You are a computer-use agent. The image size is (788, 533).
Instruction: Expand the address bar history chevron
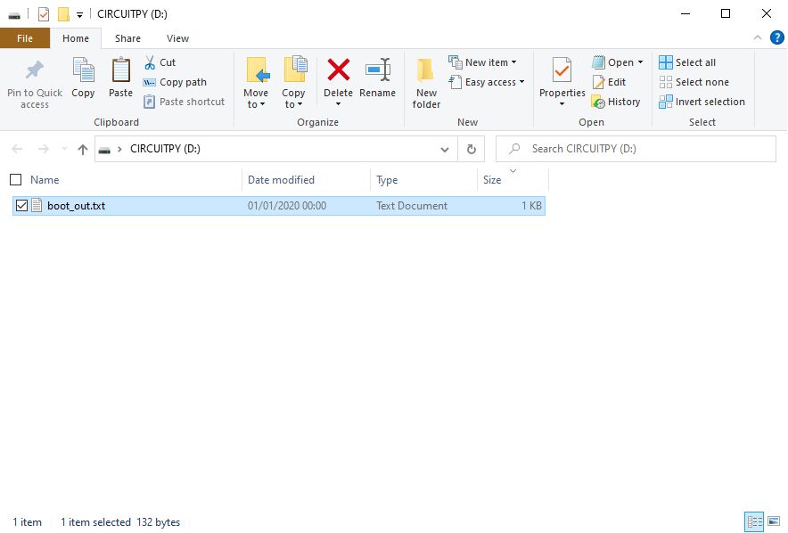(445, 149)
